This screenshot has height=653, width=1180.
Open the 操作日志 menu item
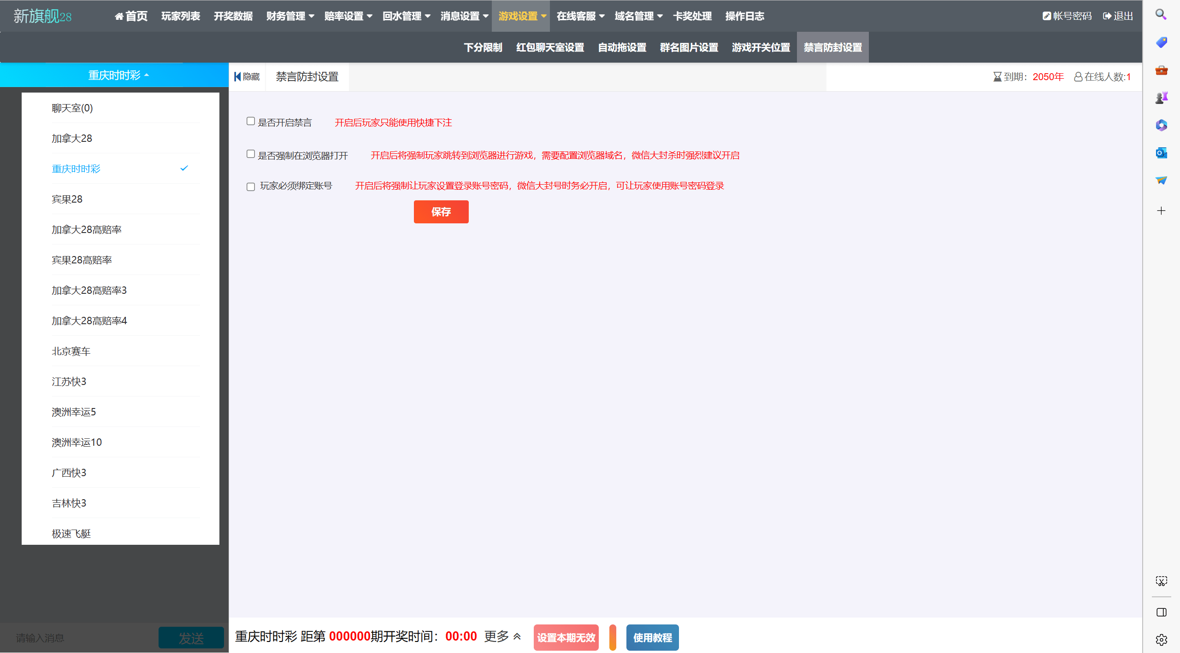point(745,16)
